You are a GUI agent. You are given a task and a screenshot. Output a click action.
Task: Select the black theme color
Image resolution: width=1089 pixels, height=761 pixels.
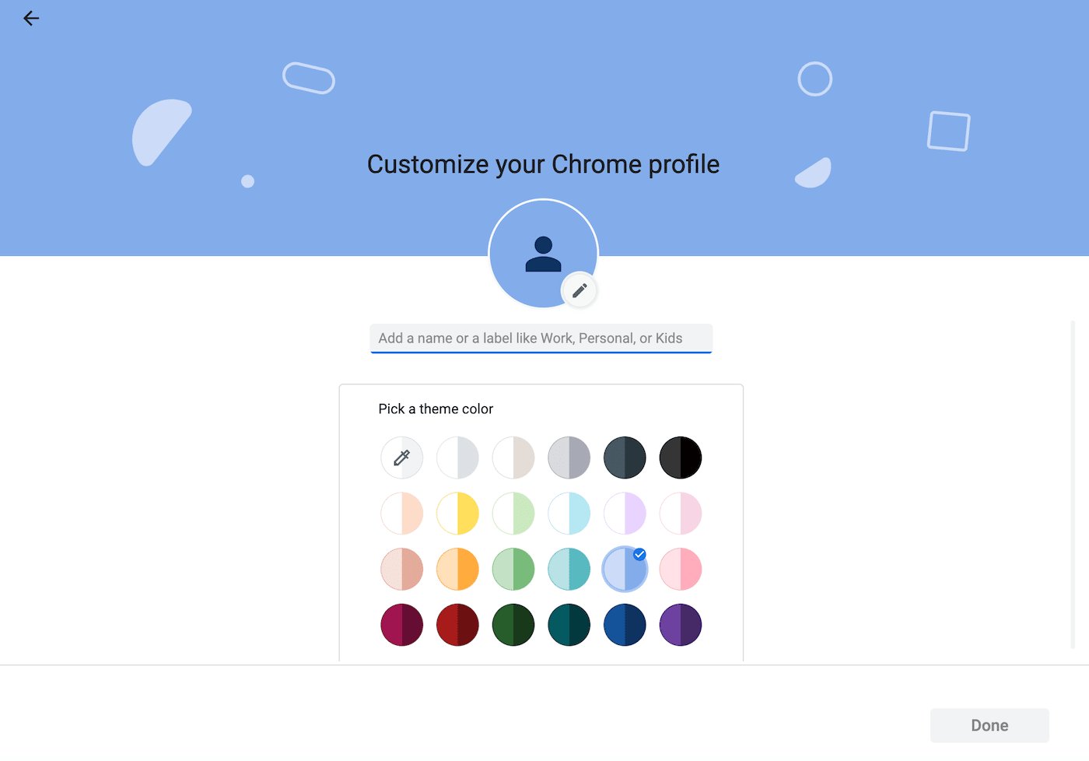point(681,458)
